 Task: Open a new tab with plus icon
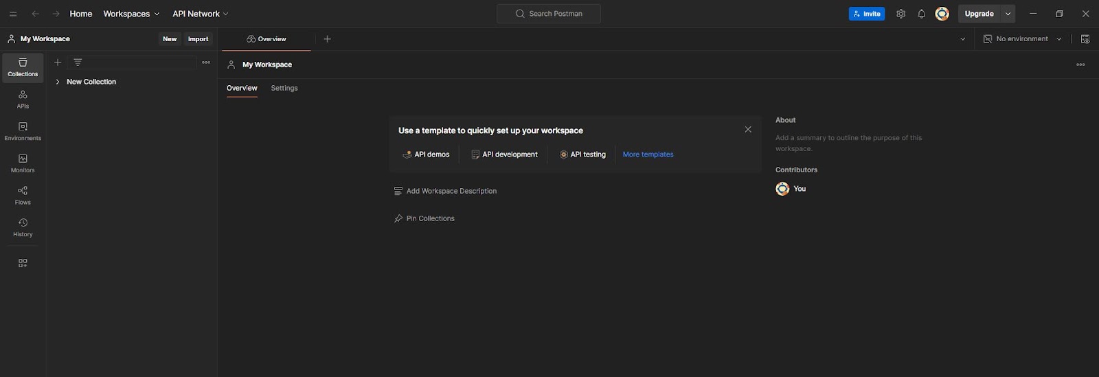coord(328,39)
